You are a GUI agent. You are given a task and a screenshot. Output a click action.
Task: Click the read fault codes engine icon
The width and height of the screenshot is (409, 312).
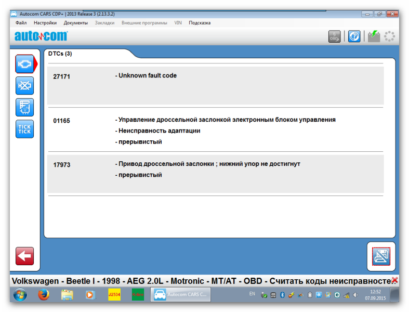coord(24,63)
